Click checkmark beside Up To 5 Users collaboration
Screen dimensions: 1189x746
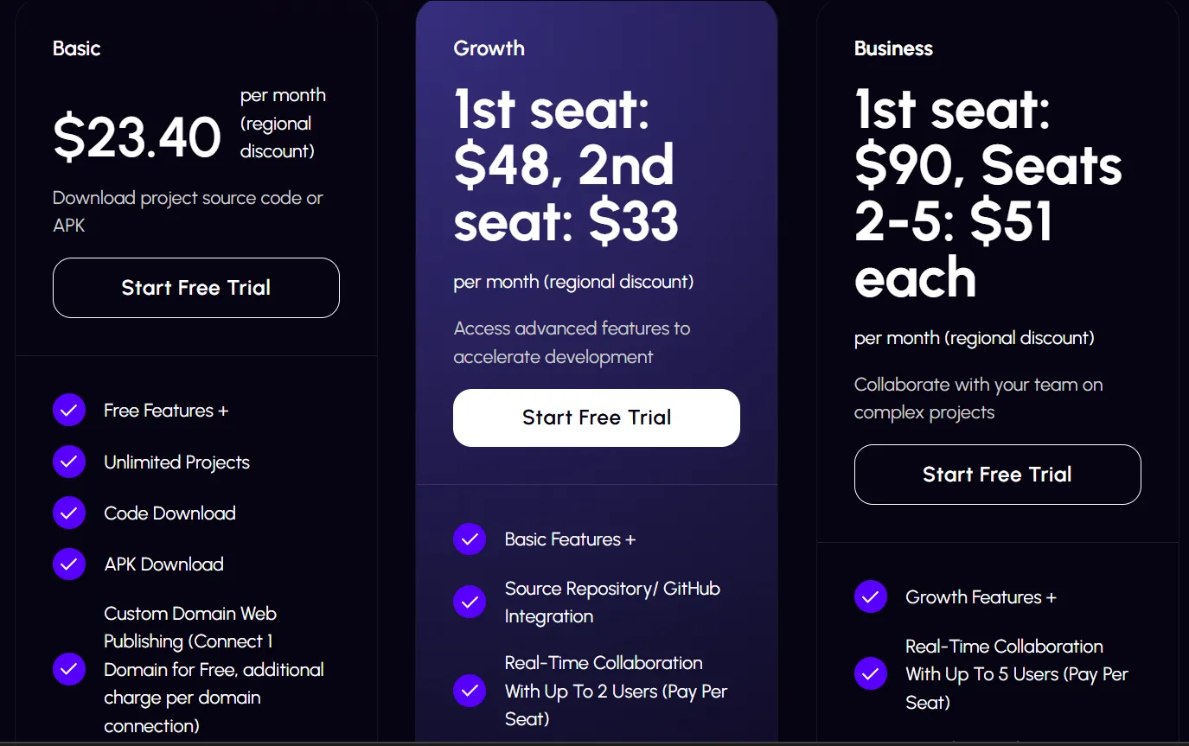pyautogui.click(x=871, y=674)
